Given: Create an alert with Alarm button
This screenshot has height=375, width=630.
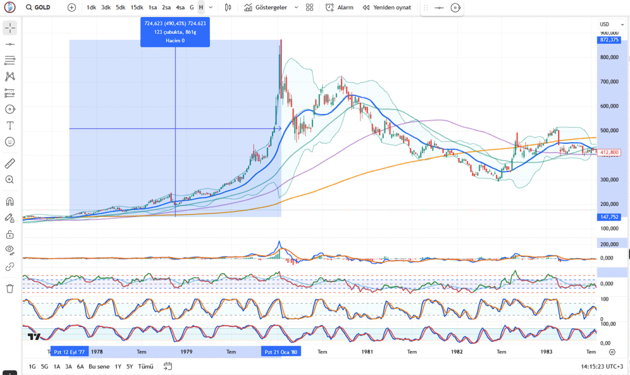Looking at the screenshot, I should [340, 7].
